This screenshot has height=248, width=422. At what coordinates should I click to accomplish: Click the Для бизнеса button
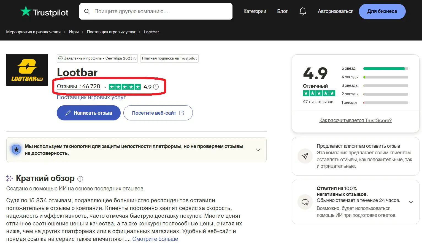(x=382, y=11)
